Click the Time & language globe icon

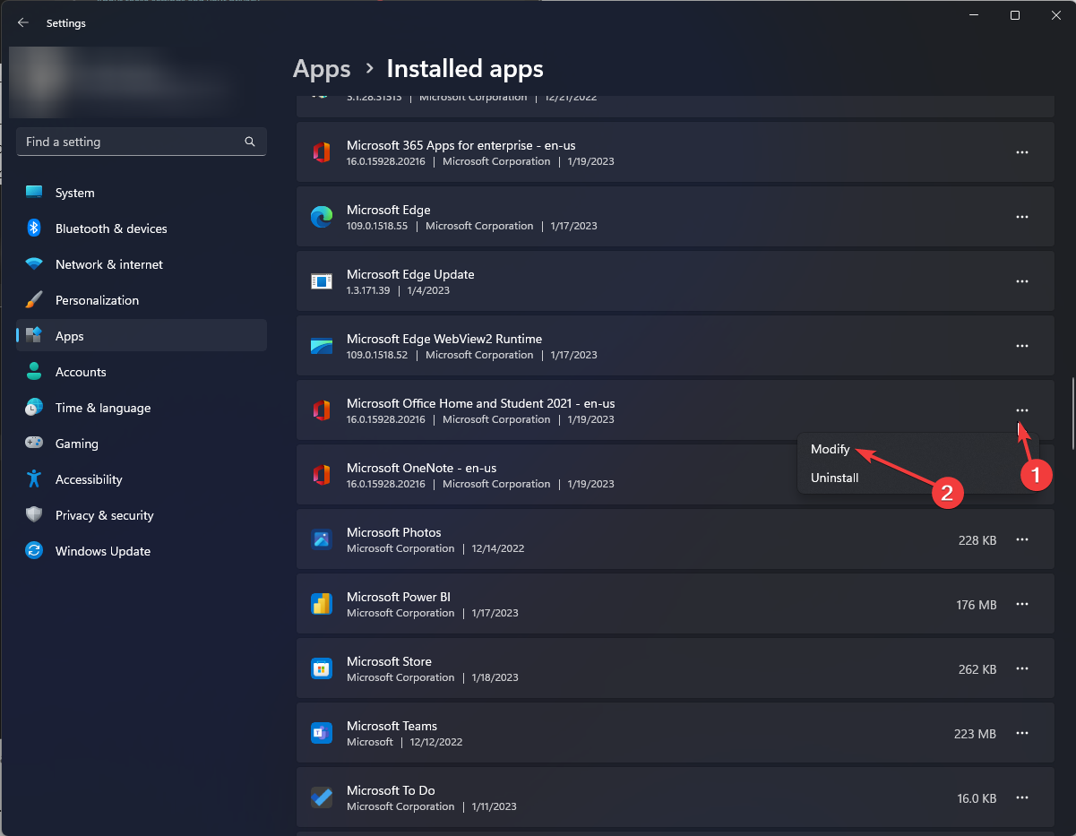[x=34, y=408]
